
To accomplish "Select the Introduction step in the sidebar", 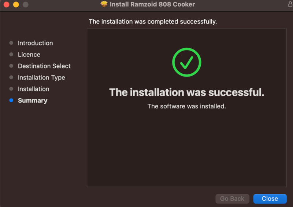I will 35,43.
